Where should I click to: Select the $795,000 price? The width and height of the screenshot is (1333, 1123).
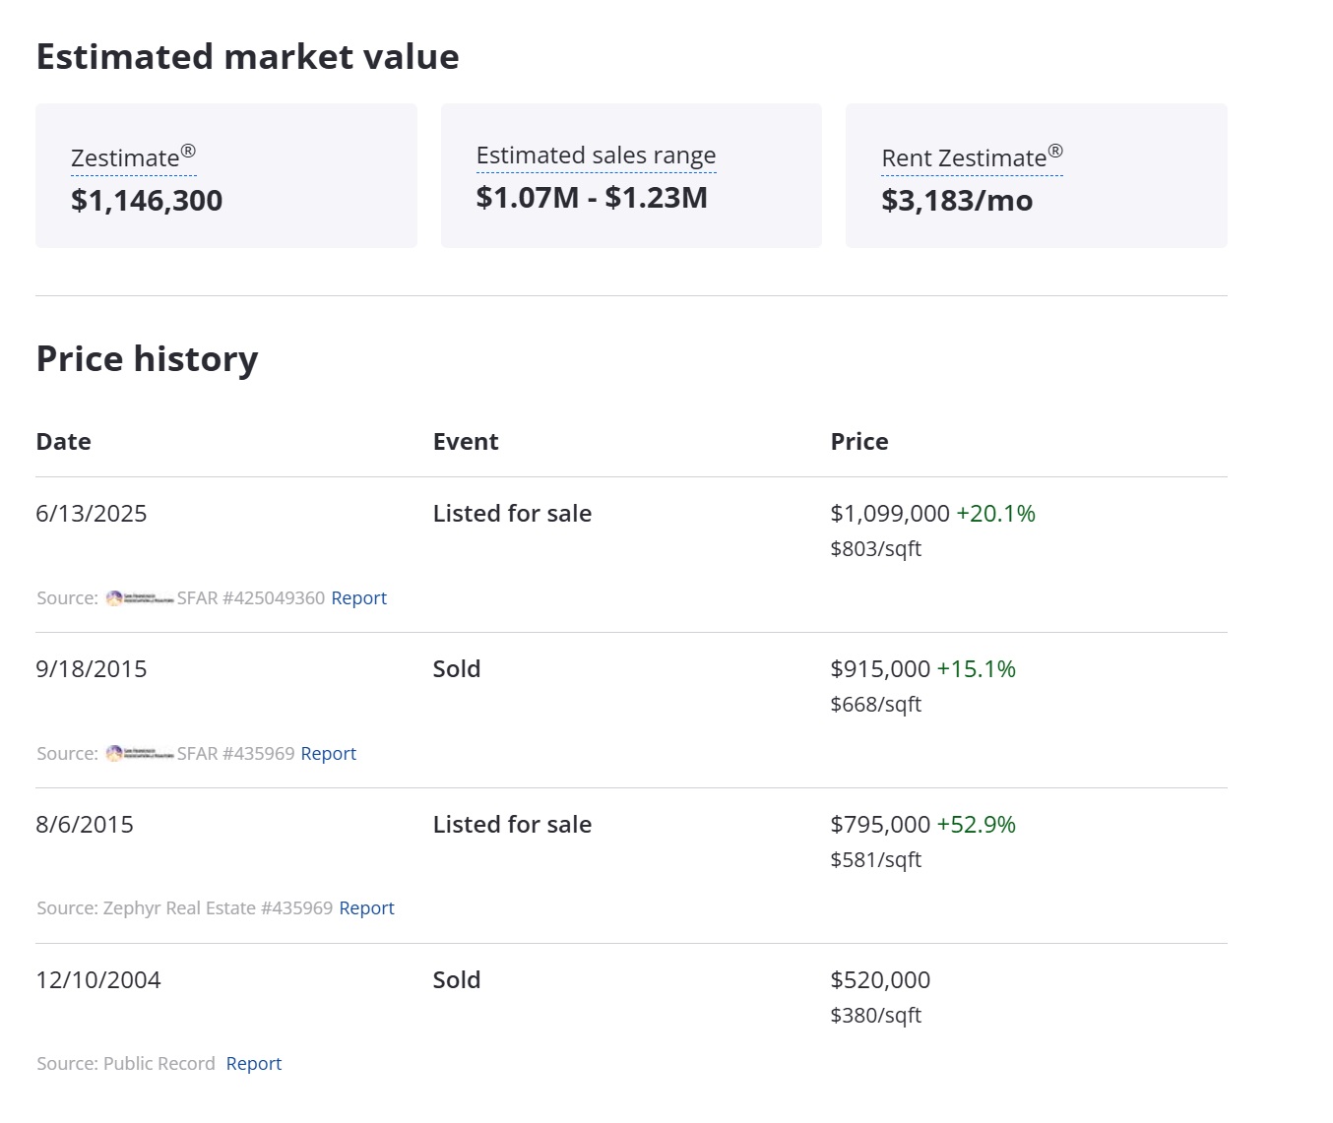880,825
